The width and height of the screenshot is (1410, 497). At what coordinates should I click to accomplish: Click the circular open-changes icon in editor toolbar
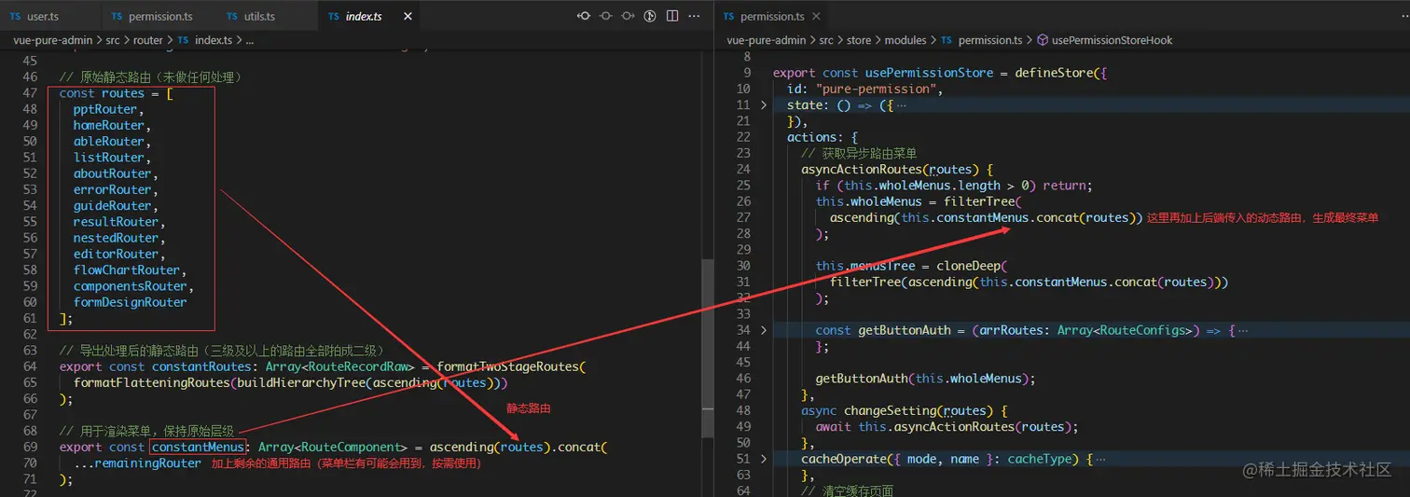[x=650, y=16]
